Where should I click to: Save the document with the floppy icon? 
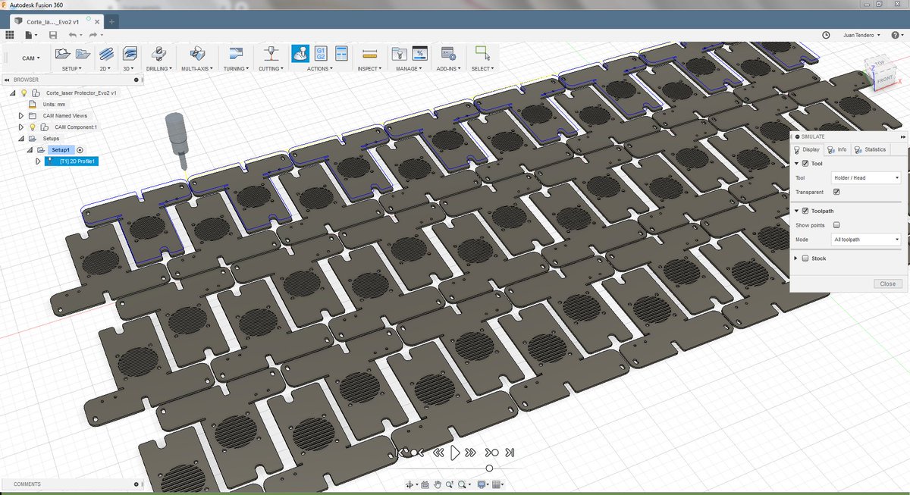coord(52,35)
